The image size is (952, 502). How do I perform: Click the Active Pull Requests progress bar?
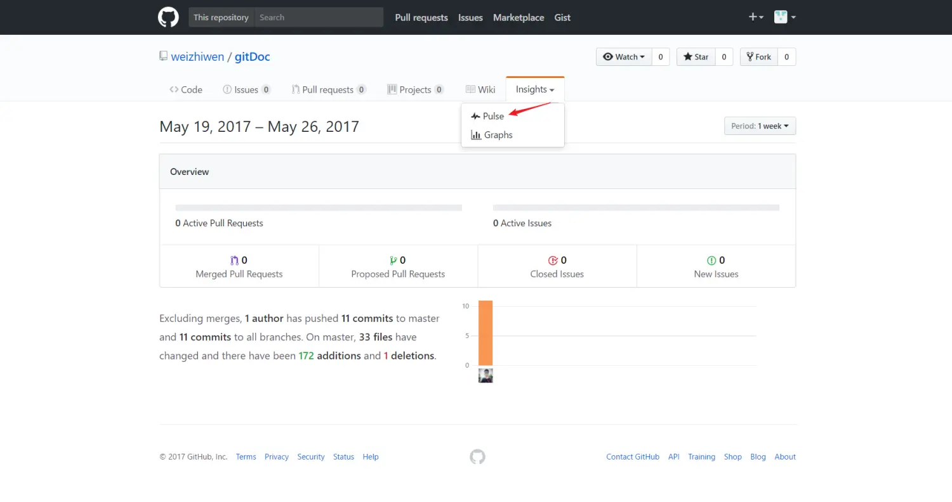pos(319,207)
